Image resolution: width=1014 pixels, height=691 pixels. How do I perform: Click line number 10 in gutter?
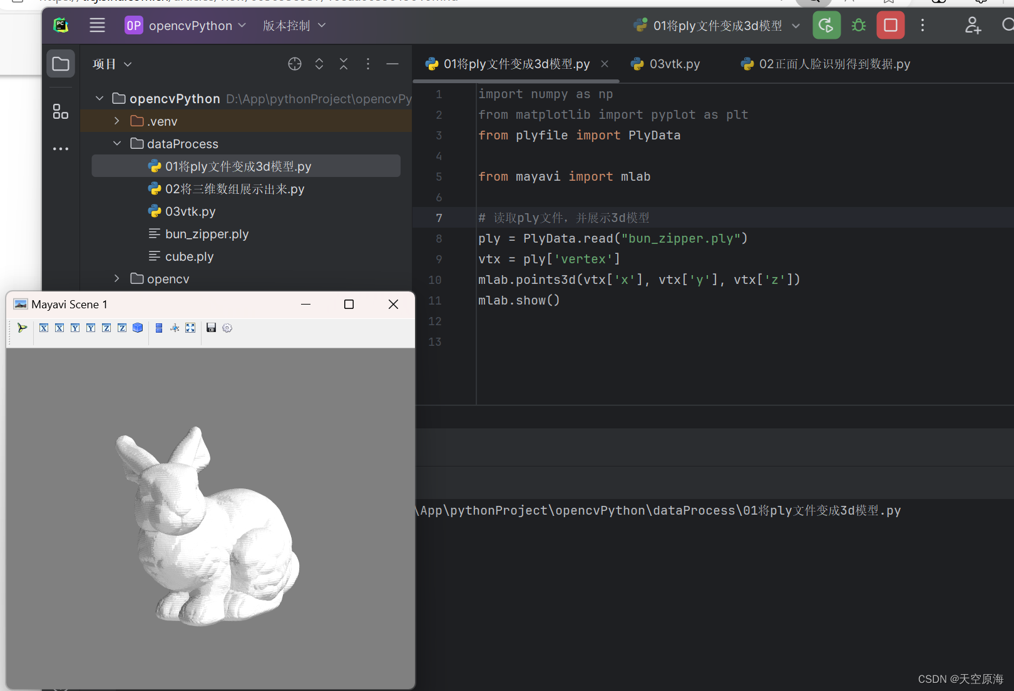[435, 280]
